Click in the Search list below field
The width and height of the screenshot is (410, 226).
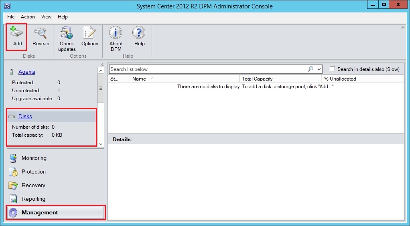coord(207,69)
